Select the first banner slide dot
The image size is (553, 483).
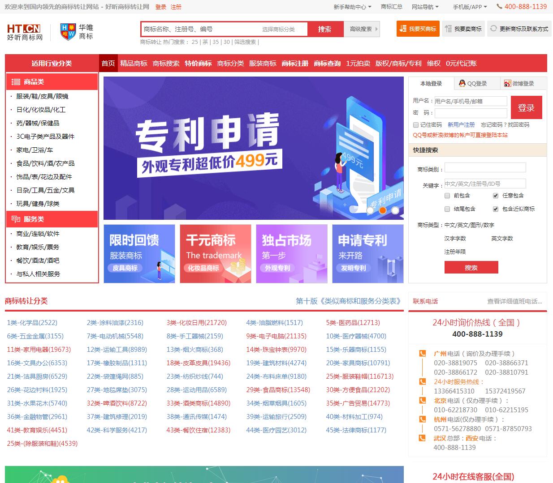click(370, 210)
